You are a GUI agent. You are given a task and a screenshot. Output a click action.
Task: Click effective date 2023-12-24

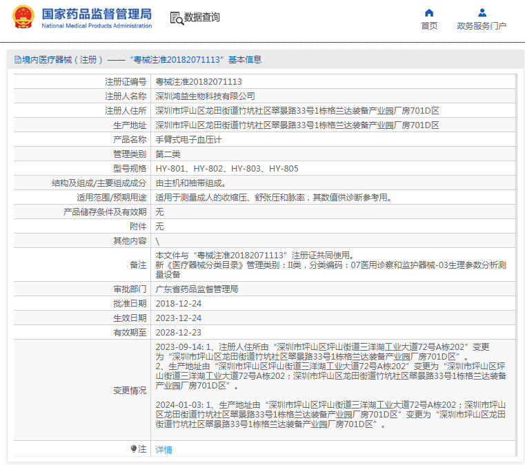tap(179, 318)
